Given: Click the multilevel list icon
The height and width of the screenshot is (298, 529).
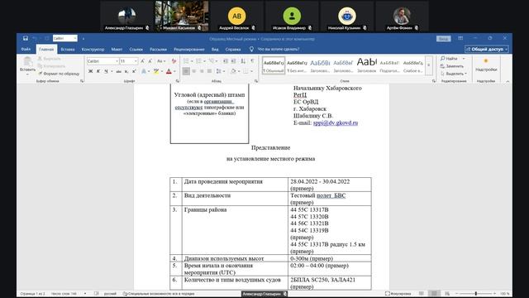Looking at the screenshot, I should pyautogui.click(x=212, y=61).
